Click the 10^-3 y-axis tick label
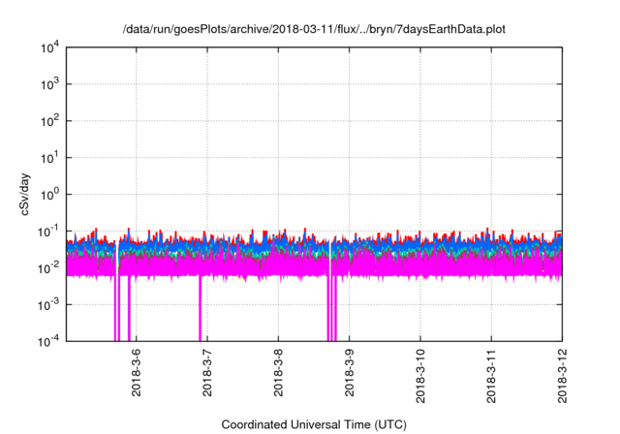Viewport: 620px width, 434px height. click(48, 305)
